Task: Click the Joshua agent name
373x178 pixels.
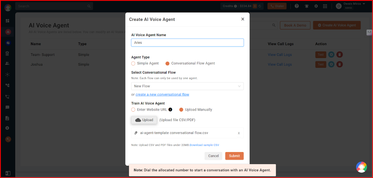Action: pyautogui.click(x=37, y=64)
